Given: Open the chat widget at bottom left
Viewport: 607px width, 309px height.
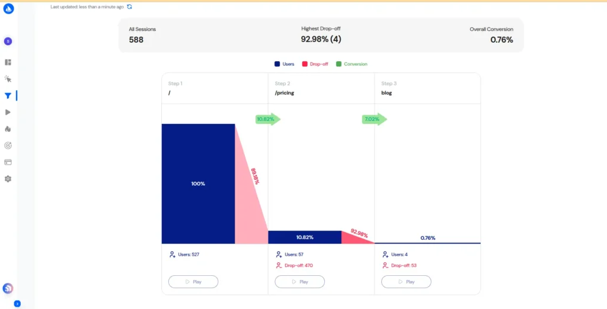Looking at the screenshot, I should coord(8,288).
